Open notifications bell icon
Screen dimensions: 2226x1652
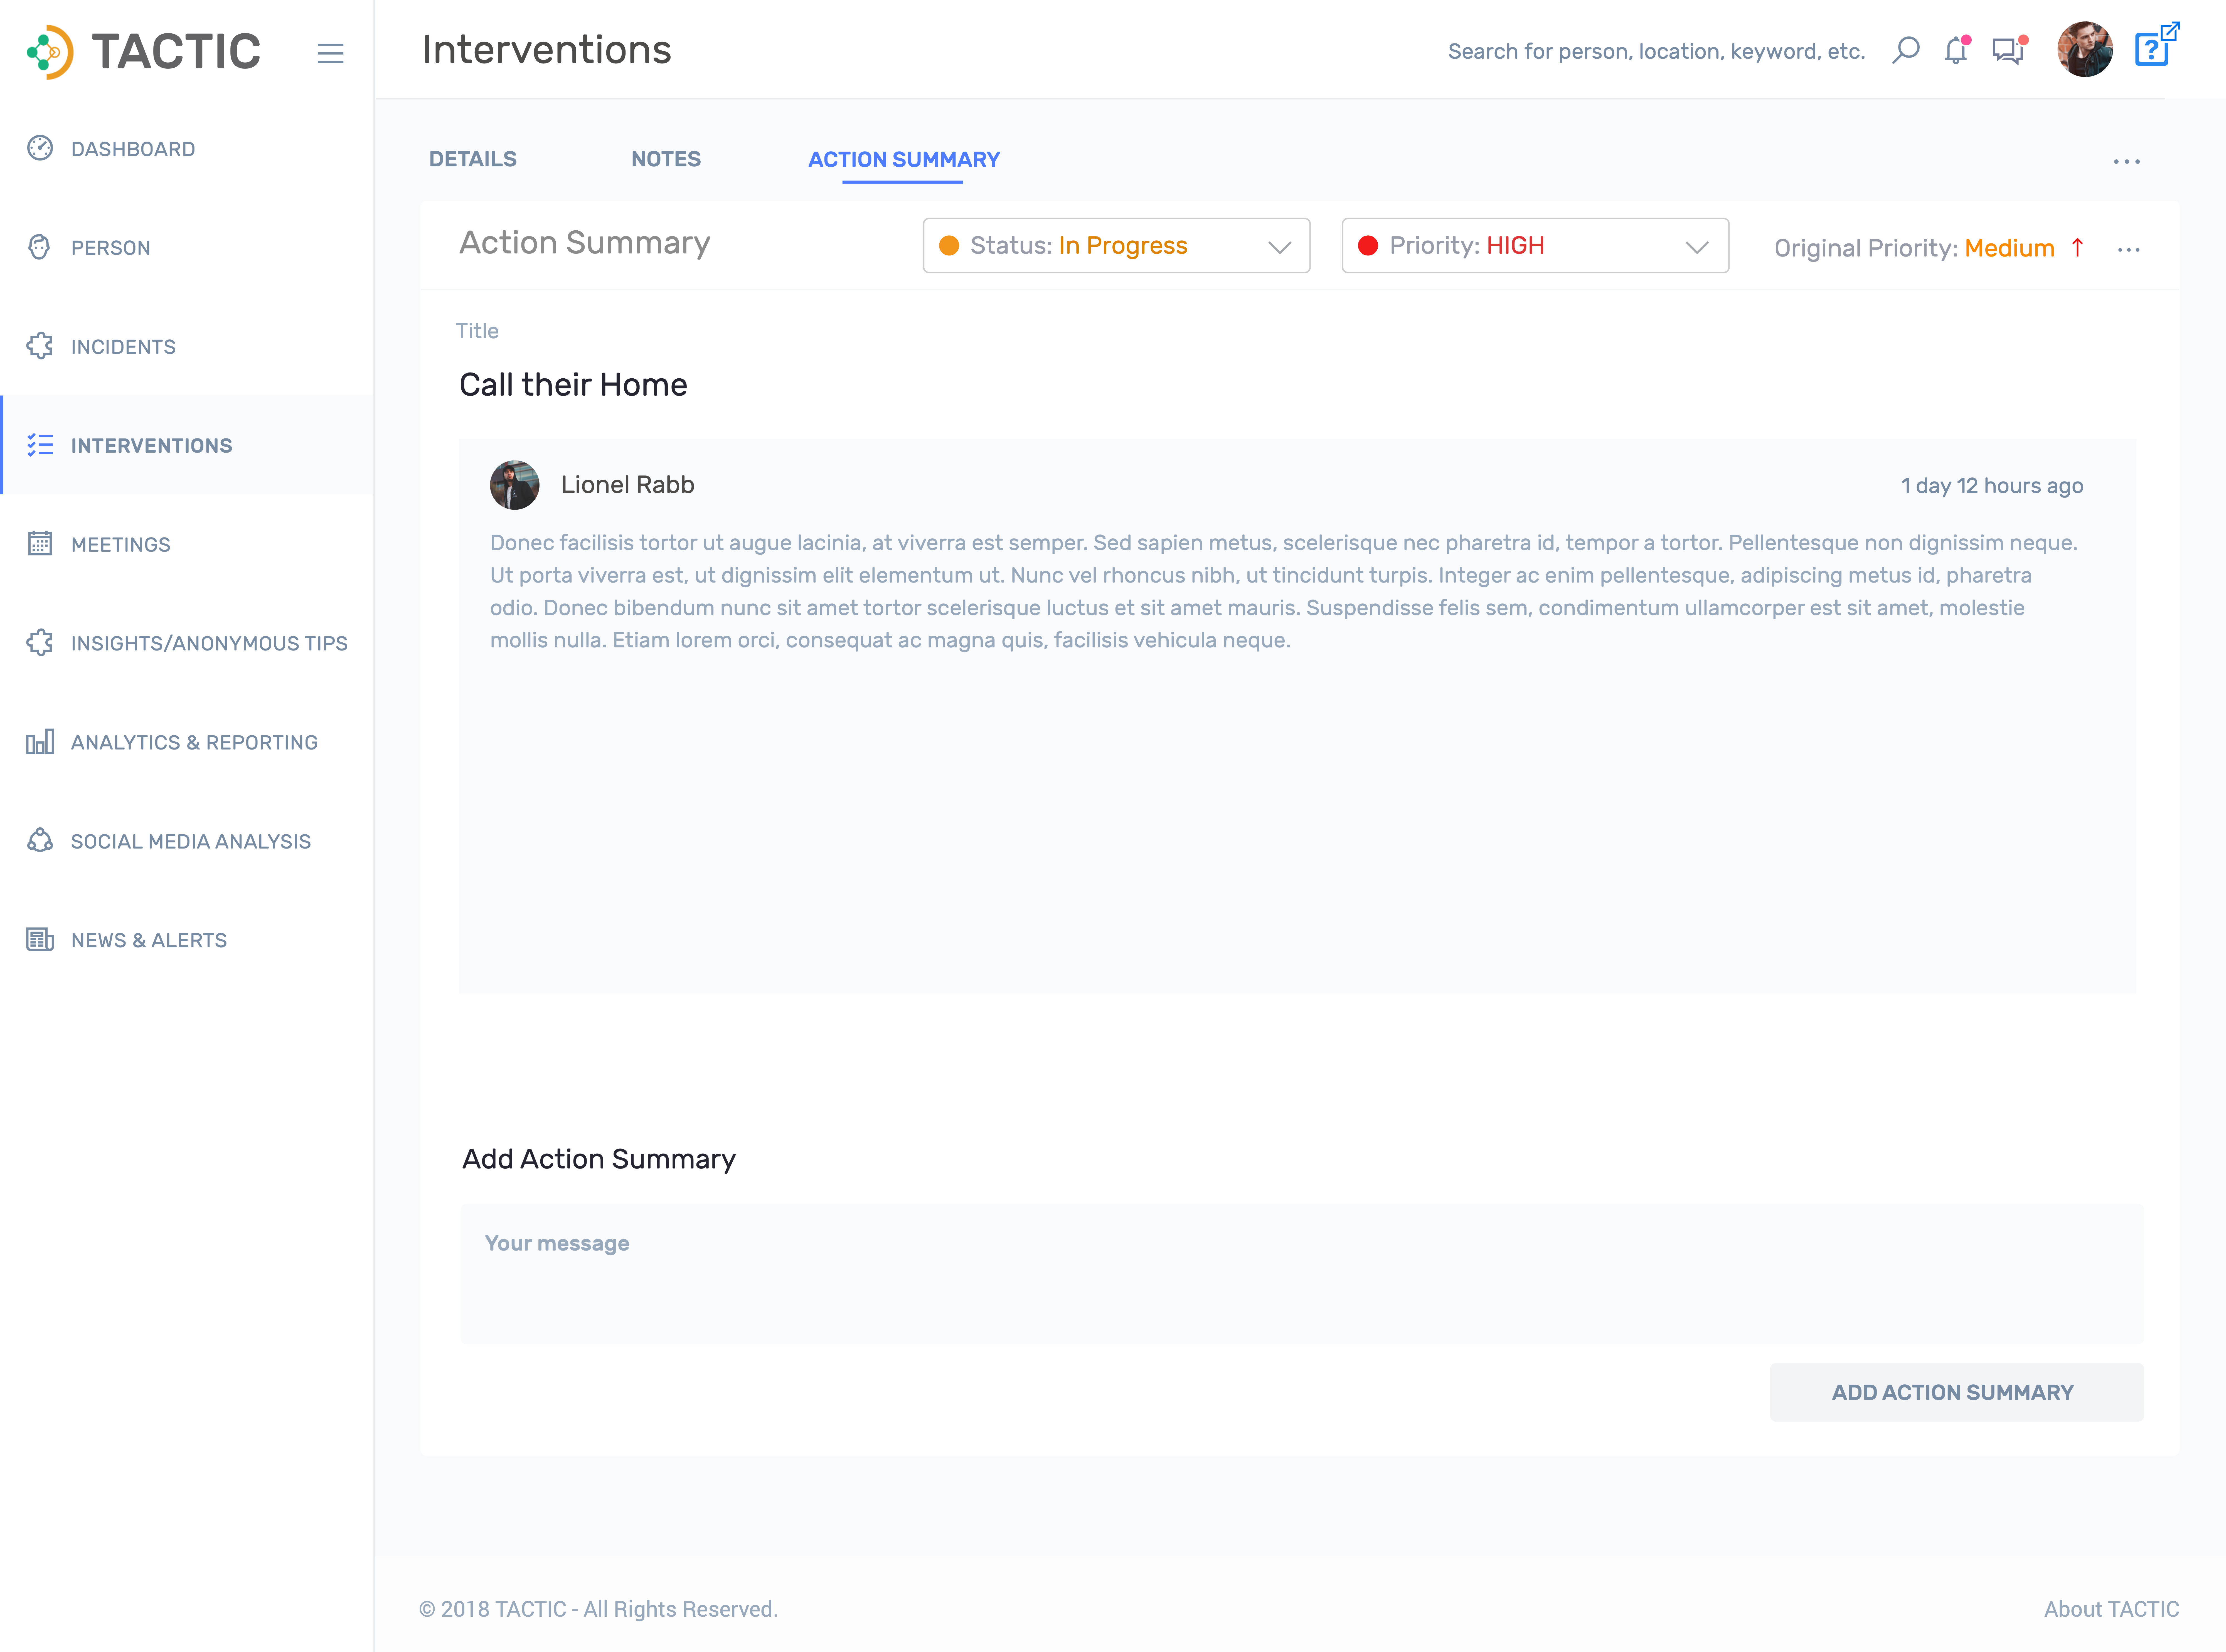pos(1957,50)
